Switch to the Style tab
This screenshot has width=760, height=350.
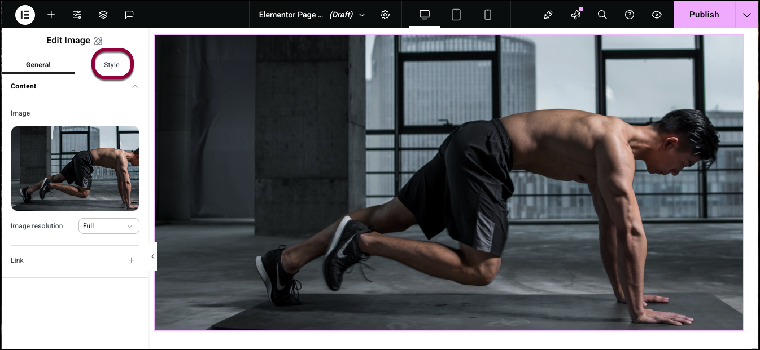112,65
